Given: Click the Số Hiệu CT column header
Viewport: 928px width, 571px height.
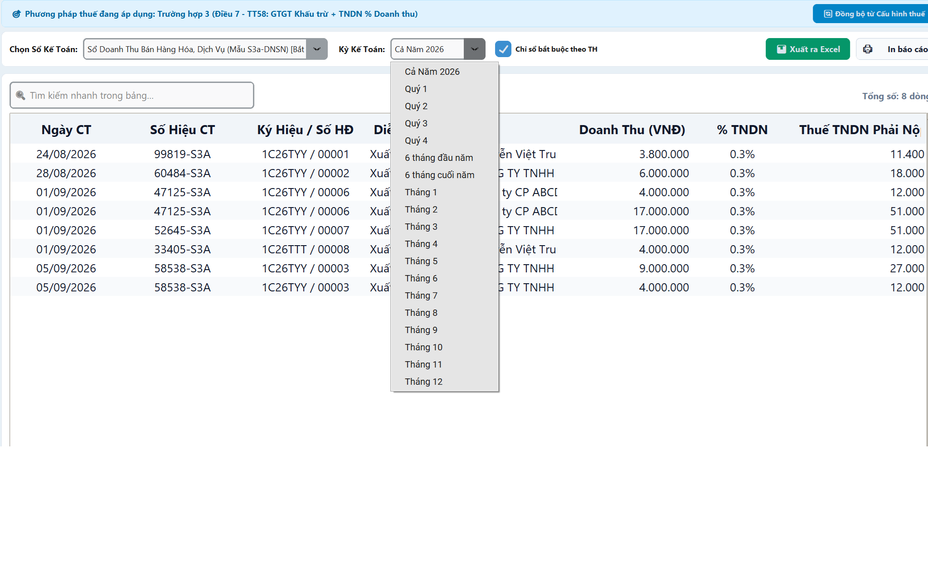Looking at the screenshot, I should [x=182, y=130].
